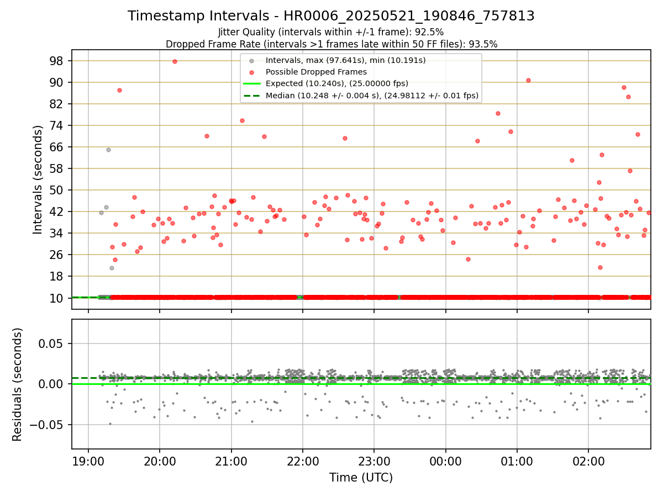Click the y-axis tick label 42

(57, 212)
